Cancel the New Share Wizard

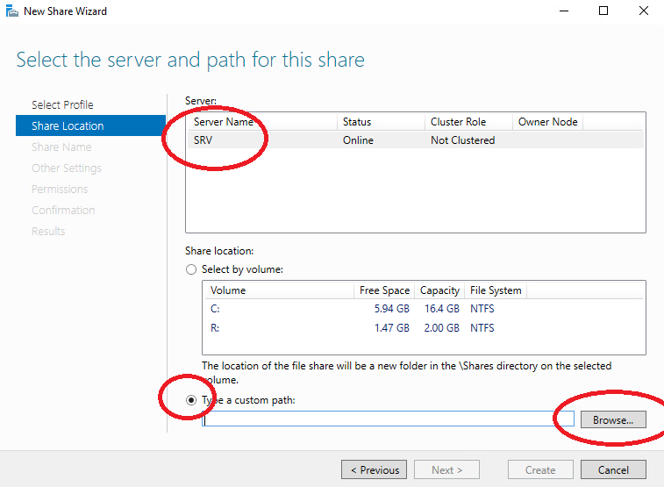tap(613, 469)
